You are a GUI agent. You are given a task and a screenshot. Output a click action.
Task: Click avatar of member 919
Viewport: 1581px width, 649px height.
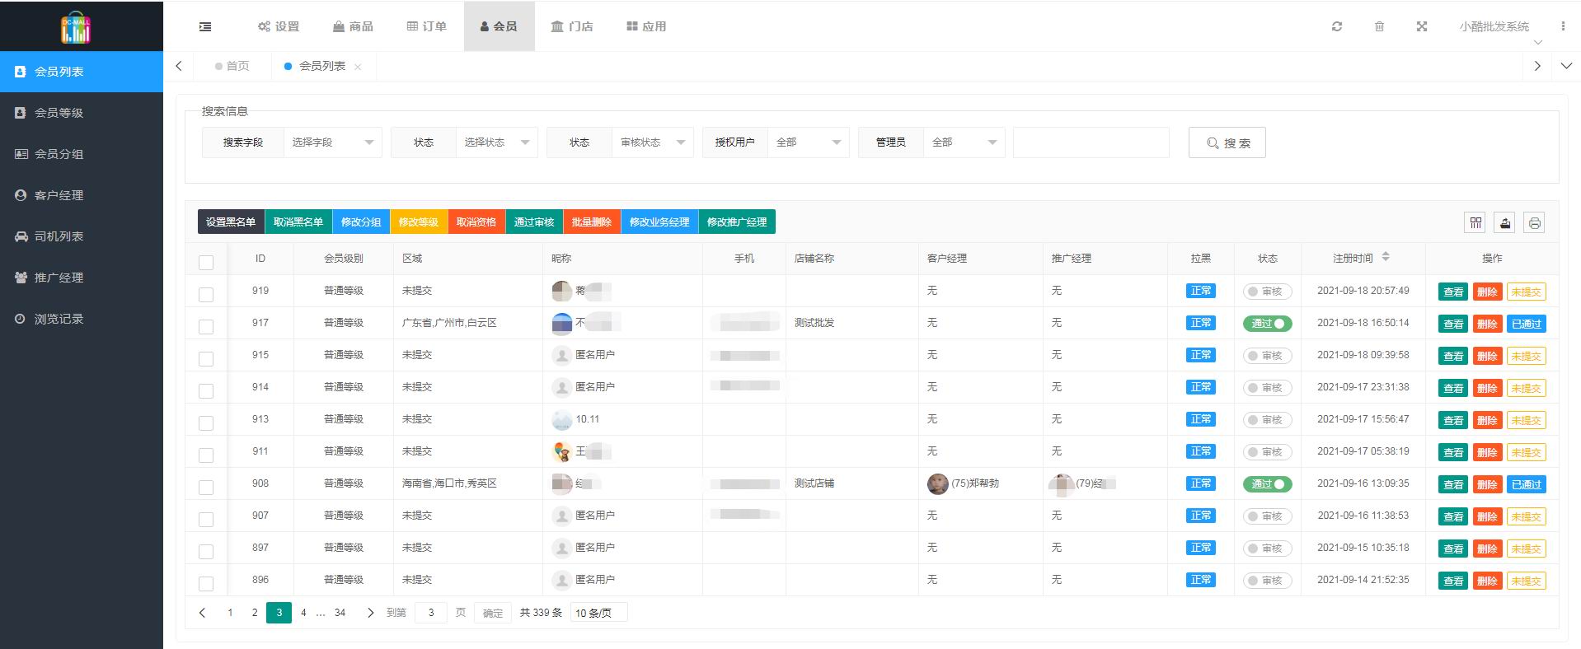click(x=561, y=291)
